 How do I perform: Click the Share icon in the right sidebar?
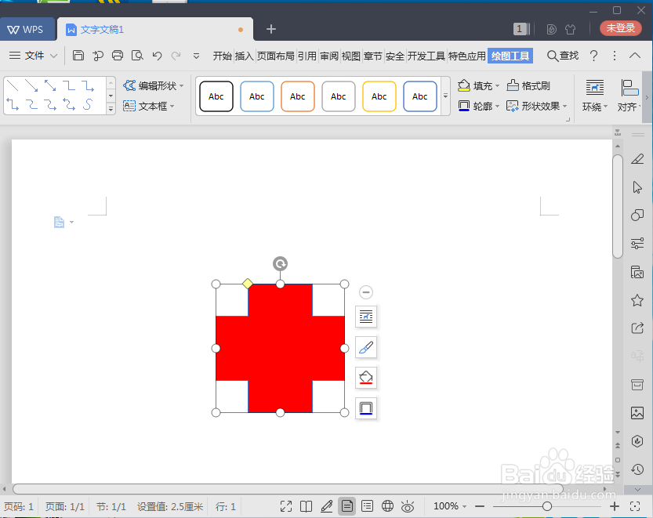point(637,328)
